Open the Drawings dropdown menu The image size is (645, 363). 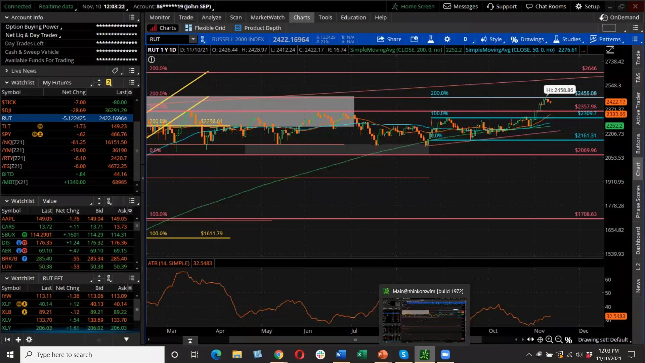[x=529, y=39]
